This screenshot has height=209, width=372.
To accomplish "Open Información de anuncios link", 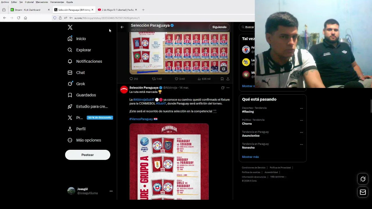I will point(254,177).
